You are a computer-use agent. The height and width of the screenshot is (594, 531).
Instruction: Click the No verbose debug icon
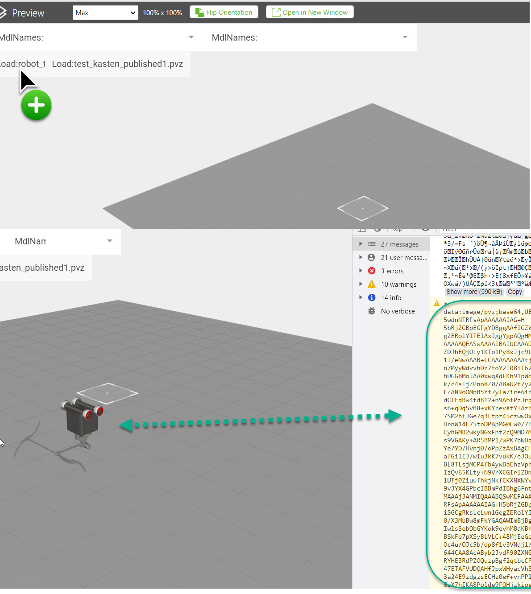[x=372, y=311]
